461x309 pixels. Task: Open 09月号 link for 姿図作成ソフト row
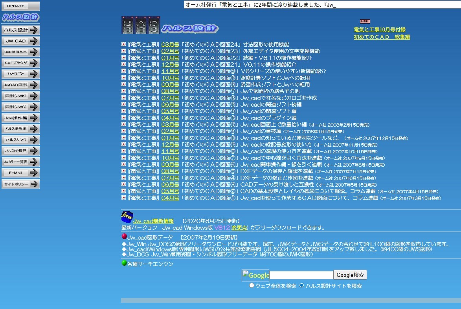170,85
